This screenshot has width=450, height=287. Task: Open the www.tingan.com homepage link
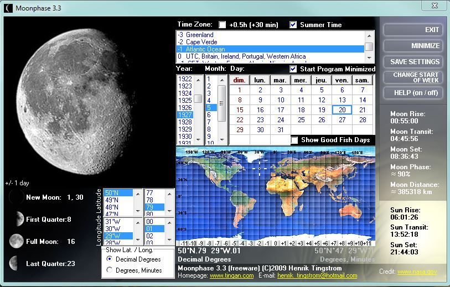pos(231,275)
